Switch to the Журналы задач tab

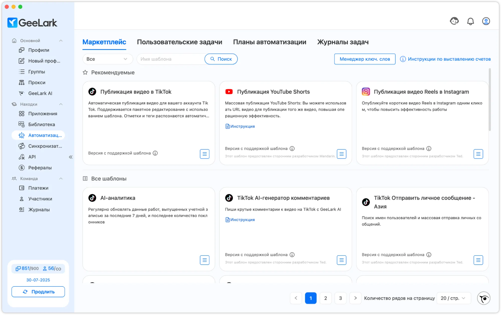(x=343, y=42)
